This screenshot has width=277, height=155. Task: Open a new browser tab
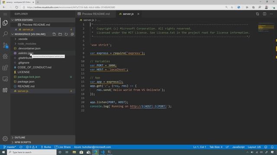pos(38,2)
